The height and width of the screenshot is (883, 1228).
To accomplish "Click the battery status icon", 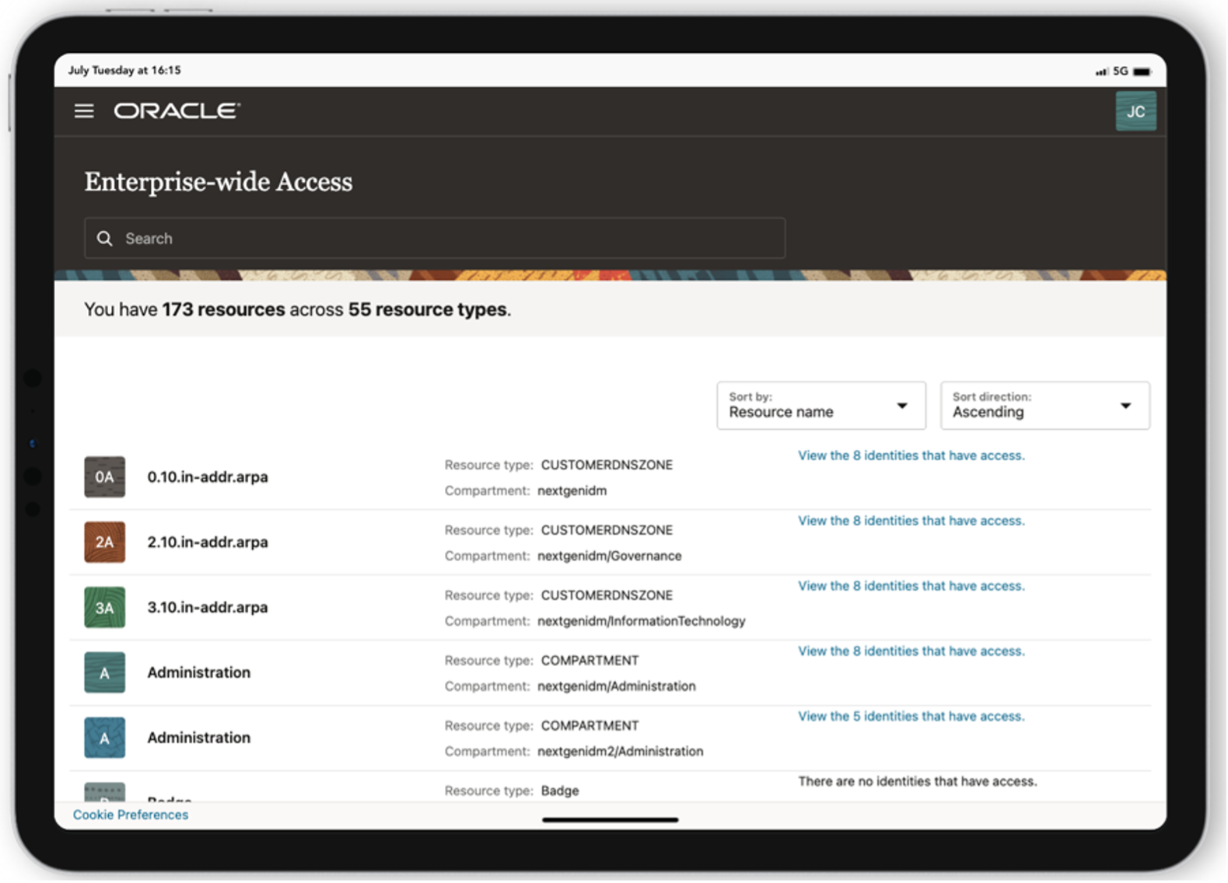I will 1142,72.
